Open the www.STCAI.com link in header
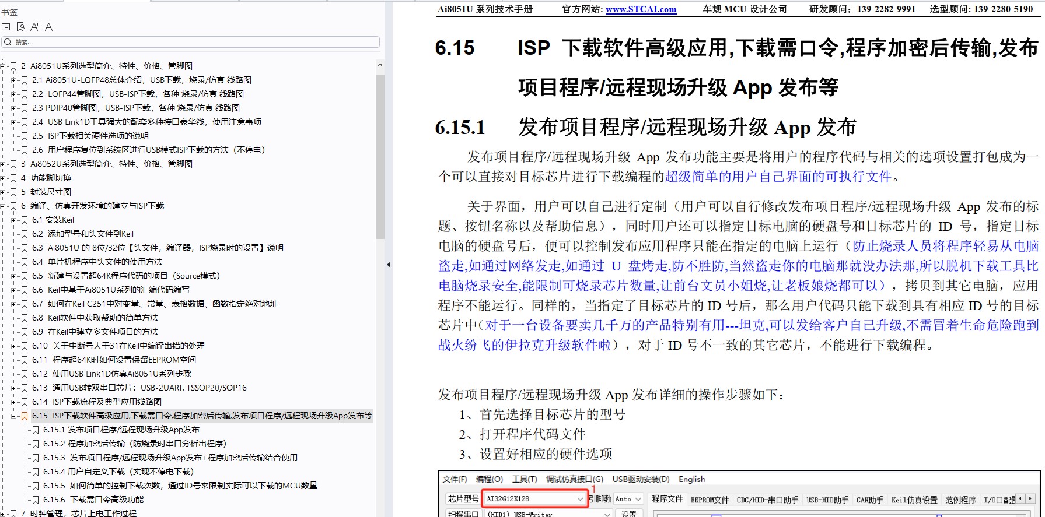The image size is (1045, 517). point(641,9)
